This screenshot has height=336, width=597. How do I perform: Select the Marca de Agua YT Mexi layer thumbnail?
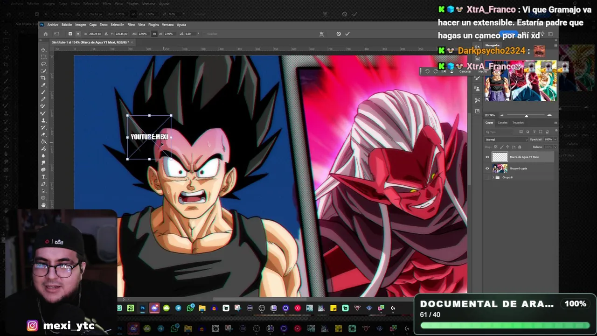coord(500,157)
